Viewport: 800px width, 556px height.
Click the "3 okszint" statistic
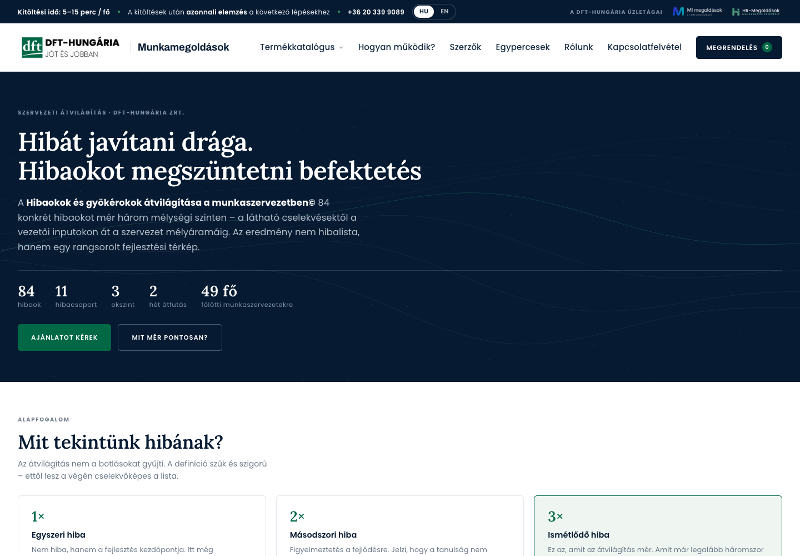pos(123,296)
